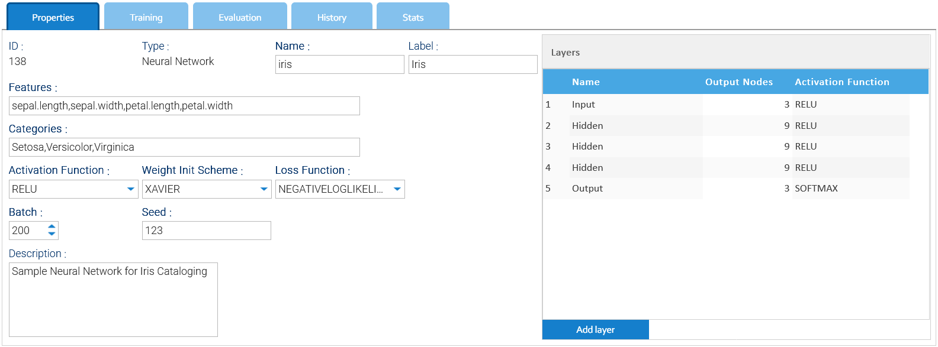938x347 pixels.
Task: Expand the Weight Init Scheme dropdown
Action: point(207,189)
